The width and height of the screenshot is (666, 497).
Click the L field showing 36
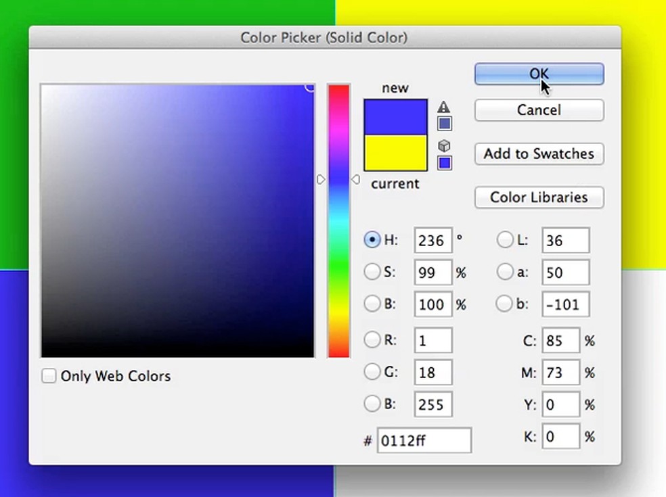tap(565, 240)
